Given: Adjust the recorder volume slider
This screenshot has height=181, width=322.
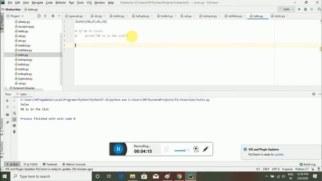Looking at the screenshot, I should 182,151.
